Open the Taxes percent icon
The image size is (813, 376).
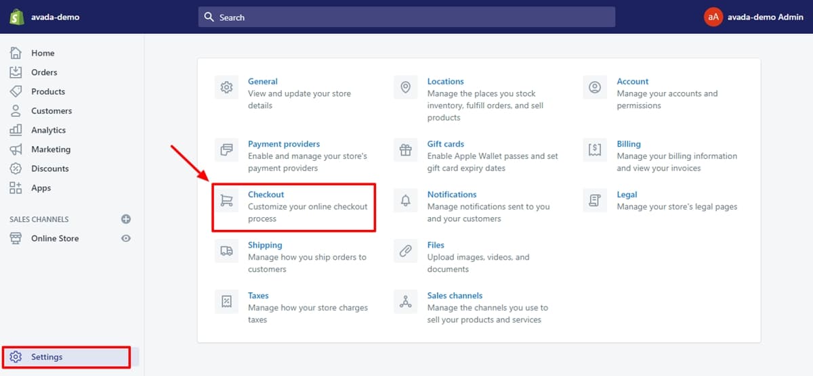[226, 302]
